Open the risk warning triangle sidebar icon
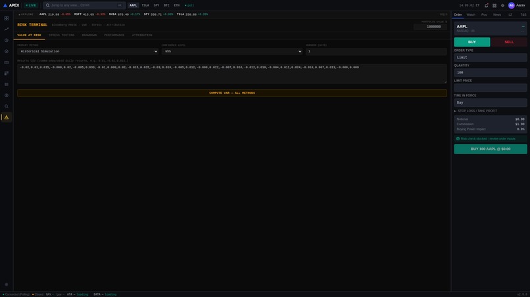This screenshot has width=530, height=297. pyautogui.click(x=7, y=117)
